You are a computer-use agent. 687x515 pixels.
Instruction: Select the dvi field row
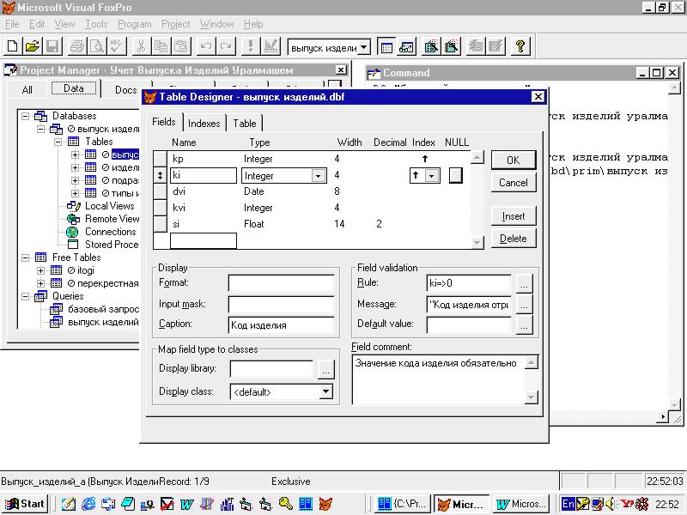click(311, 191)
